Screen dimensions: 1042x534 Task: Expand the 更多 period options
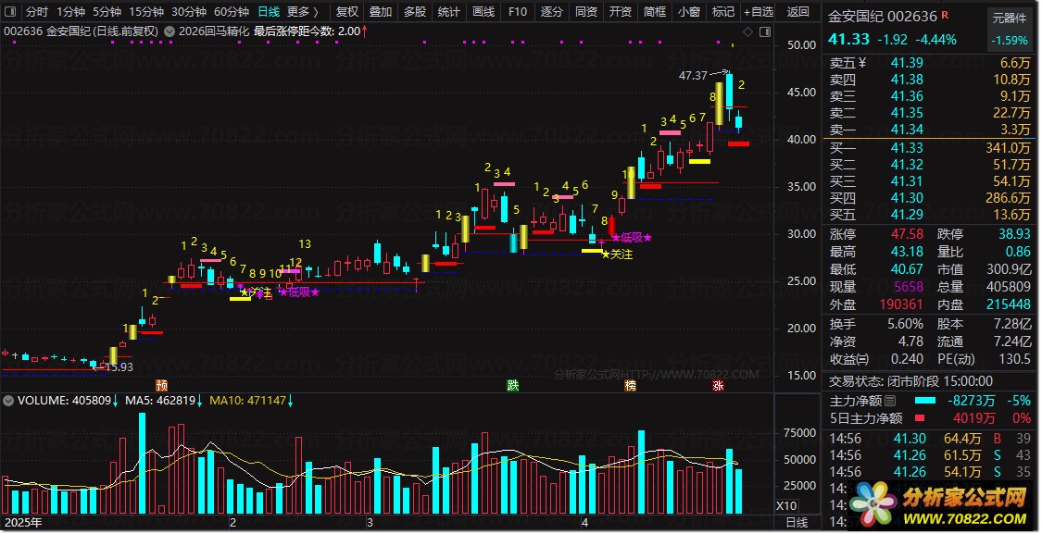(303, 12)
